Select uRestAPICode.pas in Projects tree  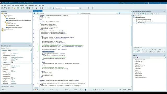click(x=142, y=23)
